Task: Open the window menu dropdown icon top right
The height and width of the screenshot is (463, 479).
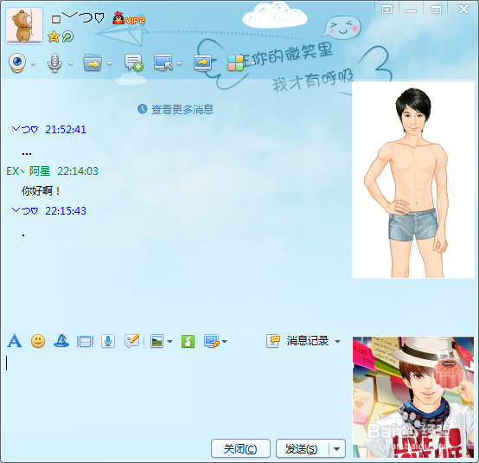Action: 386,10
